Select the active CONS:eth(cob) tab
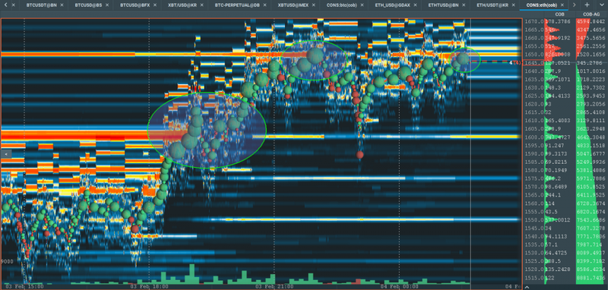608x290 pixels. [541, 5]
